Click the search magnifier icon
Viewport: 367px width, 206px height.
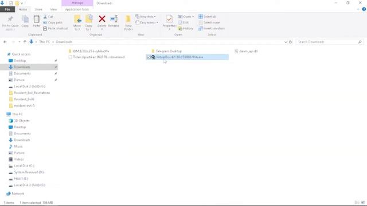360,42
